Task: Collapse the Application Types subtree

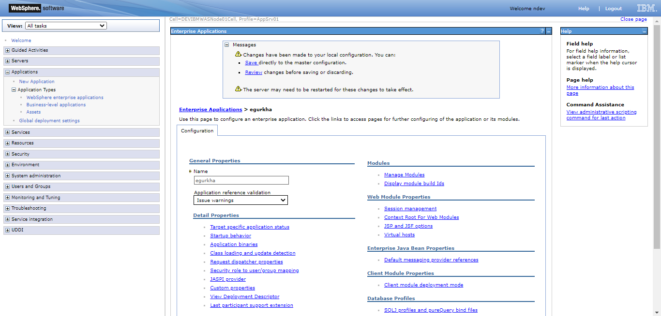Action: point(14,90)
